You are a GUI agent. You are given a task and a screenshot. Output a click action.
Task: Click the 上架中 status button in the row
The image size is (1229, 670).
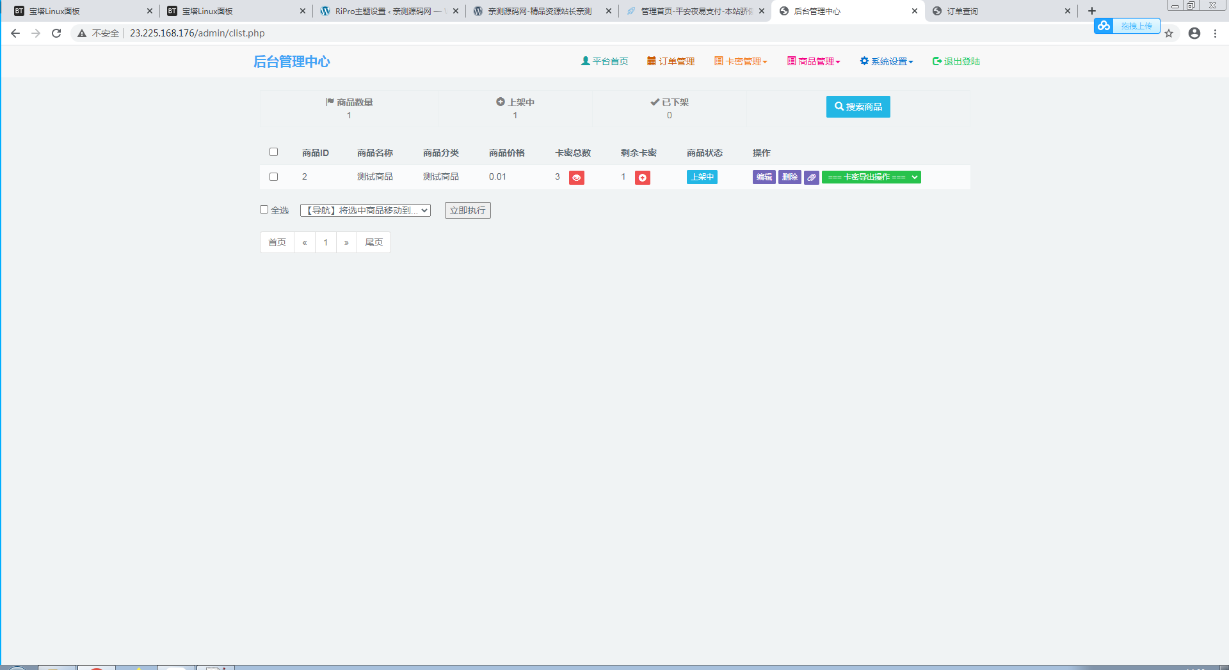702,177
